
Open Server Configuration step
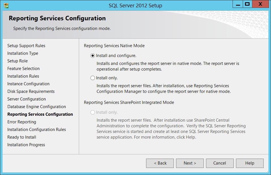tap(27, 99)
